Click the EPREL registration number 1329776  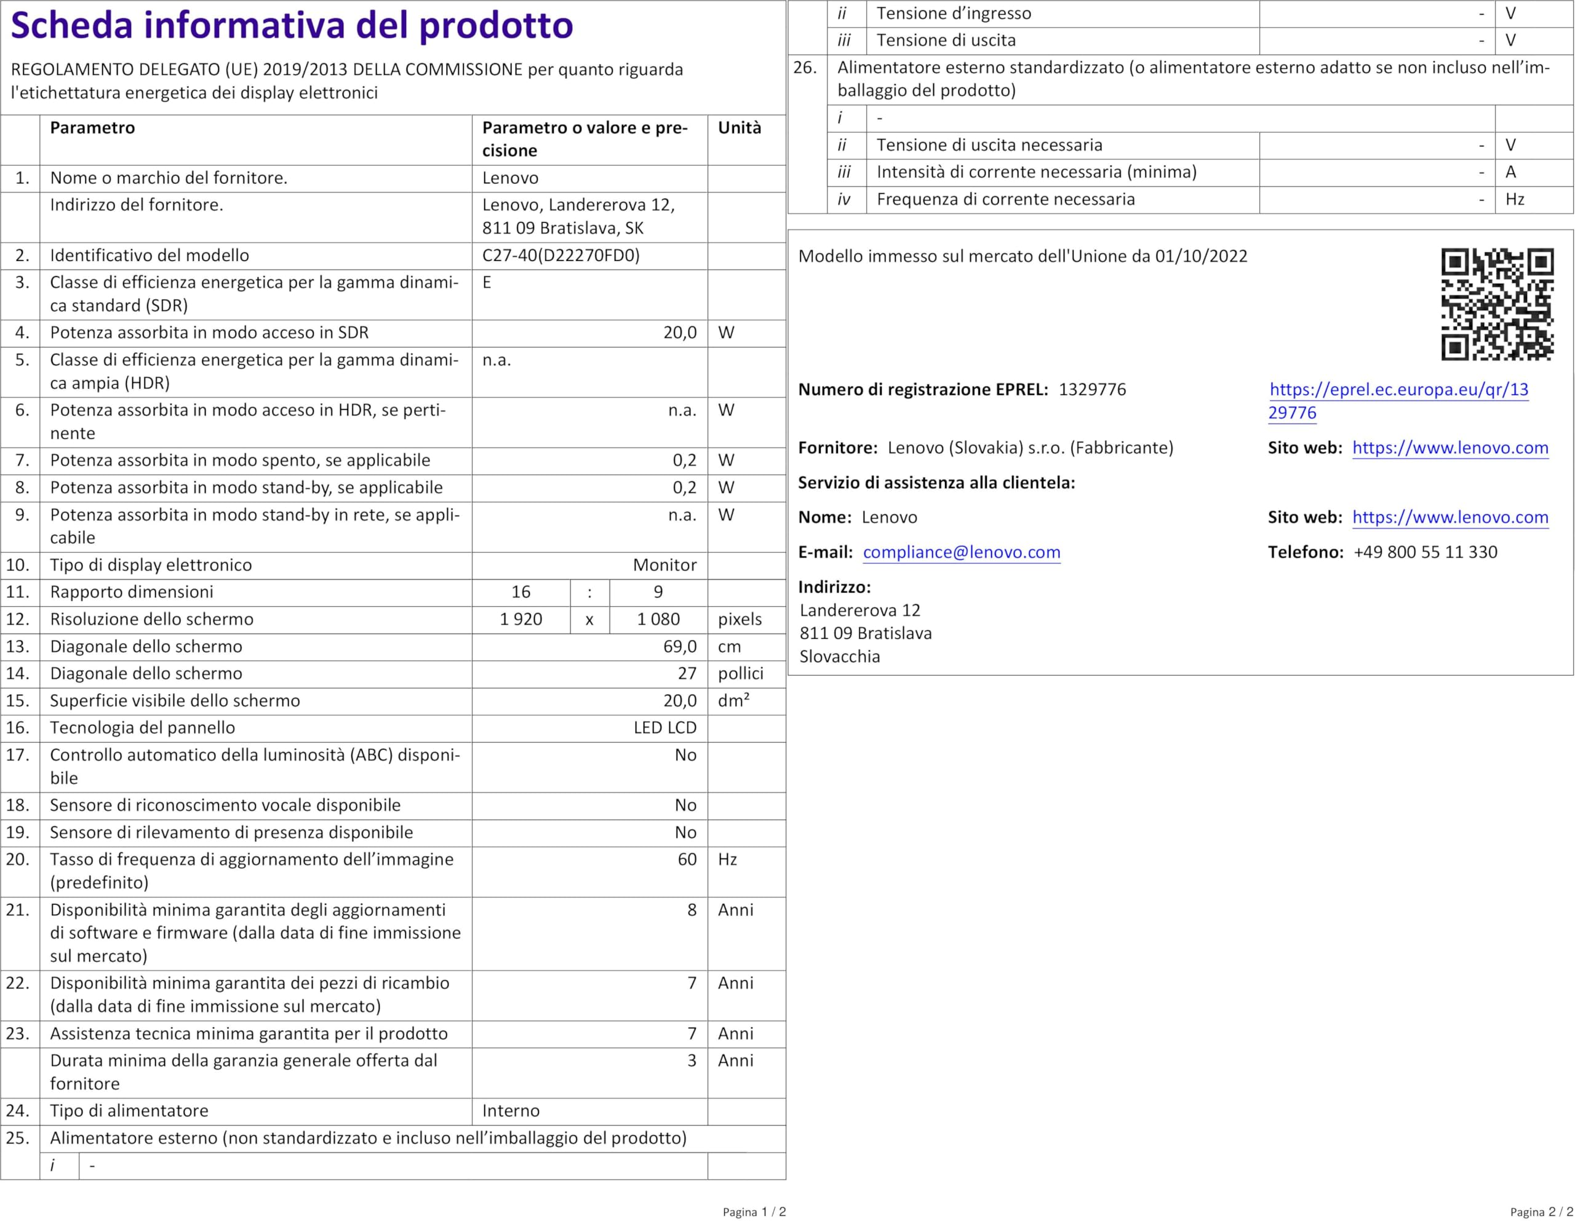1092,390
